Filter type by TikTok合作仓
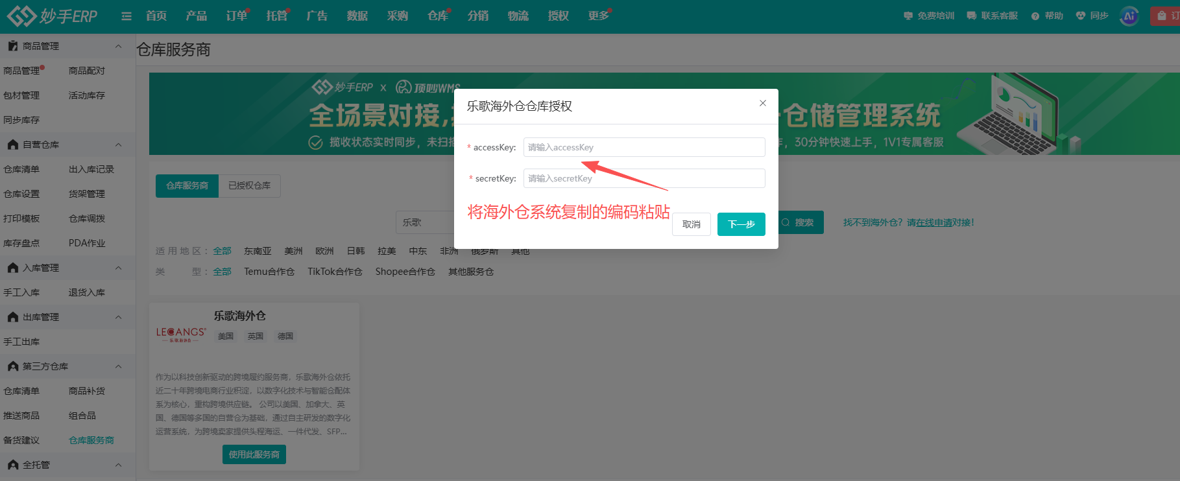This screenshot has height=481, width=1180. point(335,272)
